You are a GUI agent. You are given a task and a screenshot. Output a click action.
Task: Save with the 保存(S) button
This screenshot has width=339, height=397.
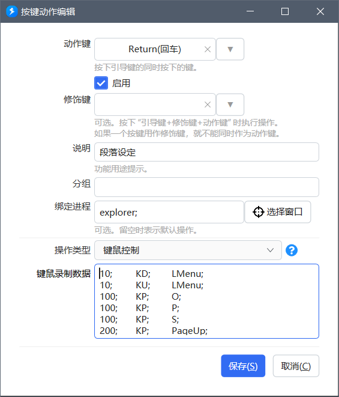pos(243,366)
